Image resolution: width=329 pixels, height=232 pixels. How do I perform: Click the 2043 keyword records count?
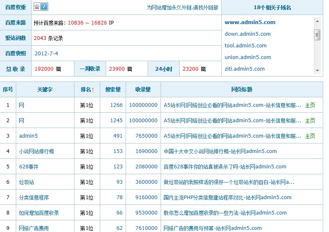[x=40, y=38]
